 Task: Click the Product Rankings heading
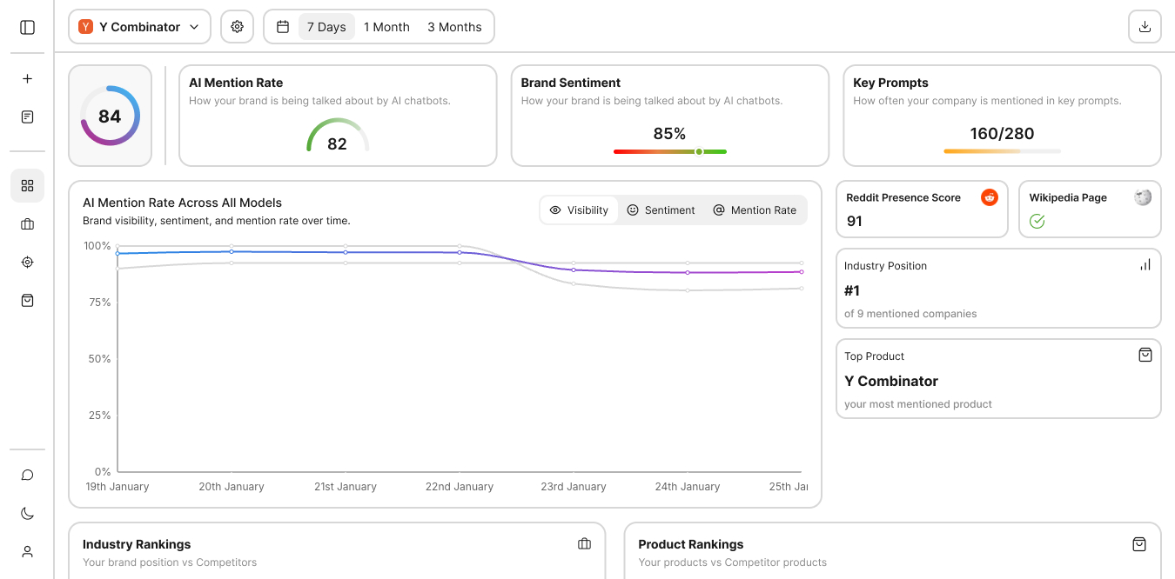click(x=691, y=544)
